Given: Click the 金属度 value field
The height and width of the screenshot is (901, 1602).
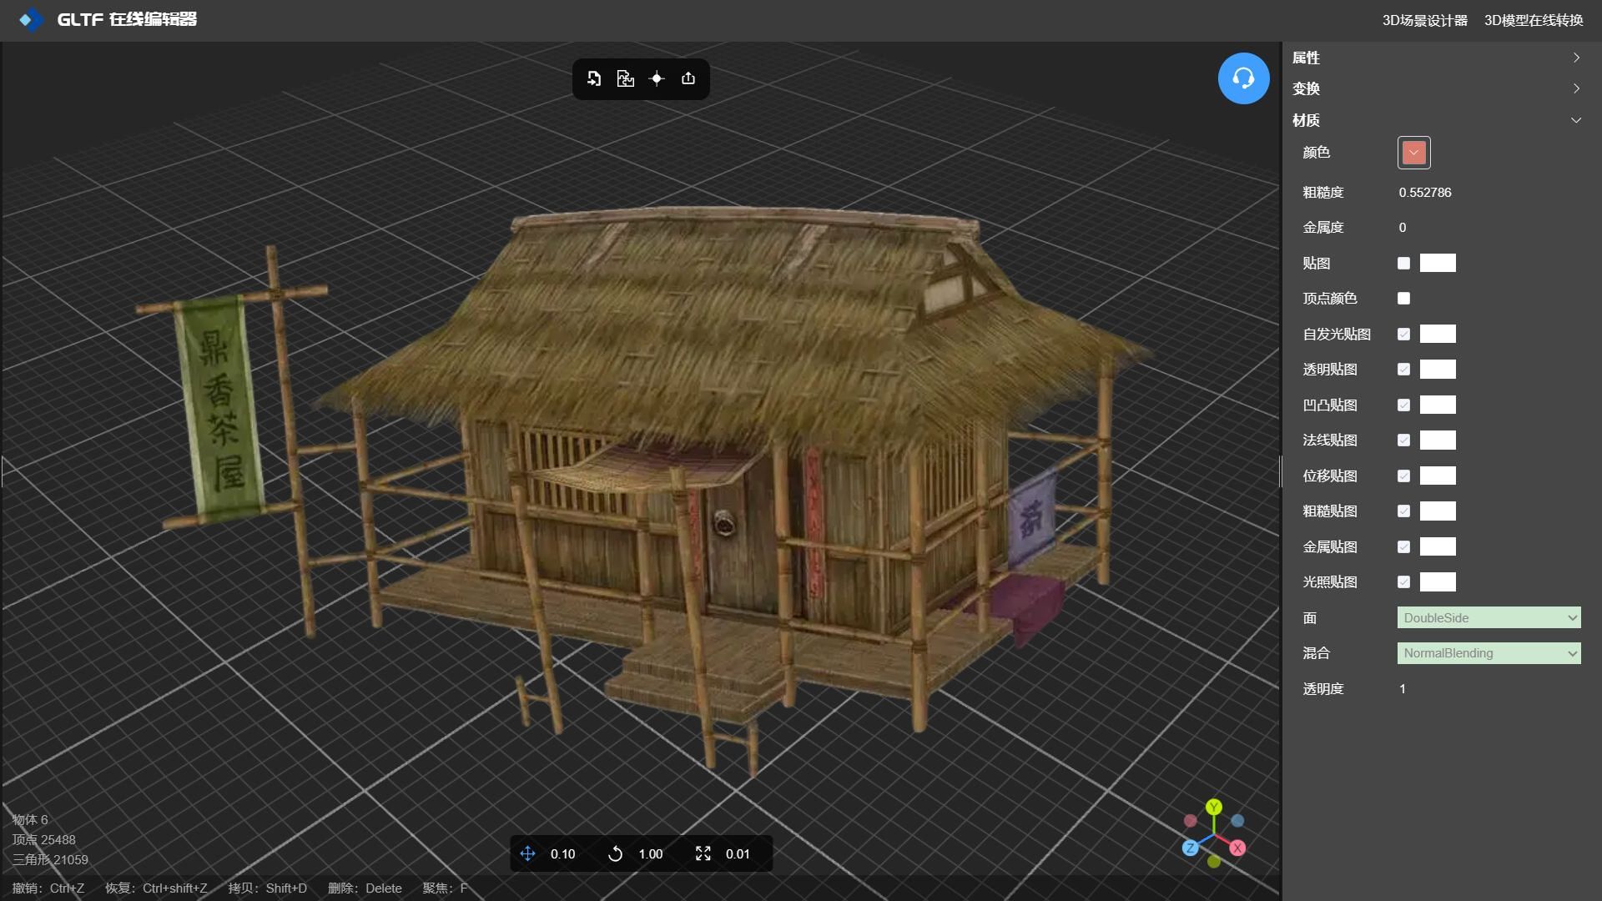Looking at the screenshot, I should (x=1403, y=227).
